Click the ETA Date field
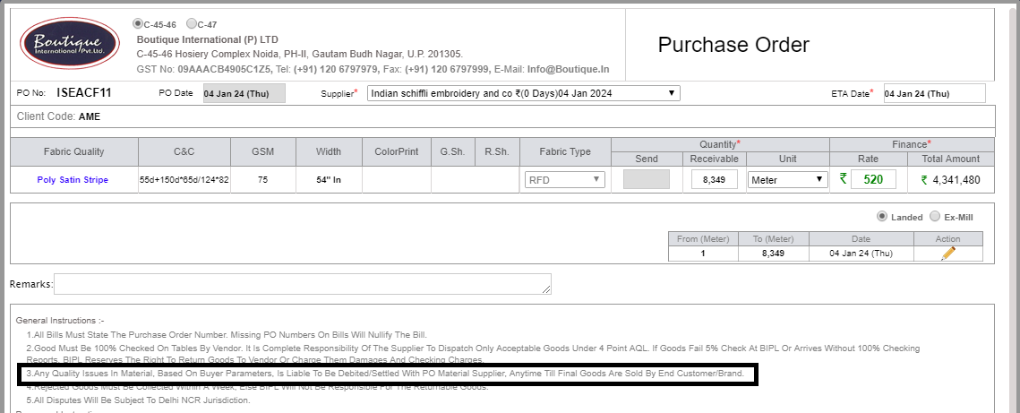The image size is (1020, 413). (935, 93)
